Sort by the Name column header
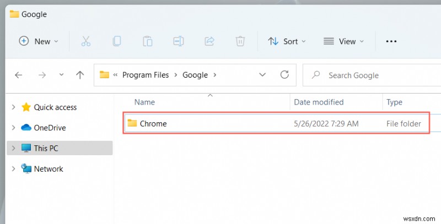The image size is (441, 224). click(x=144, y=102)
